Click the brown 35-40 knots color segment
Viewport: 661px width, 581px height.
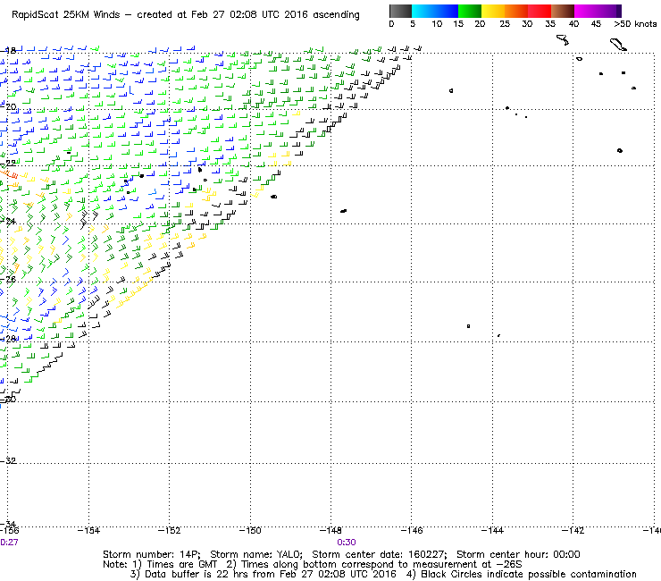[x=563, y=11]
